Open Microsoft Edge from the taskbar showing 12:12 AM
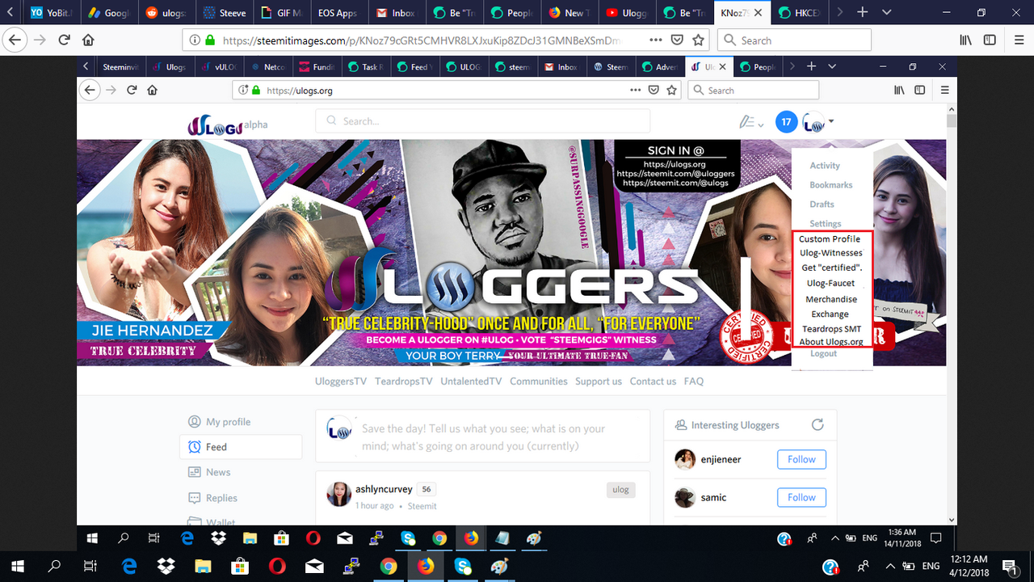The image size is (1034, 582). pyautogui.click(x=128, y=566)
